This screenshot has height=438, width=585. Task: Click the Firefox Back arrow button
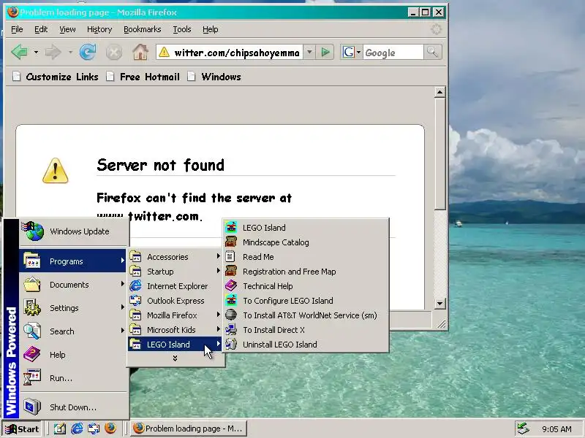pos(20,52)
